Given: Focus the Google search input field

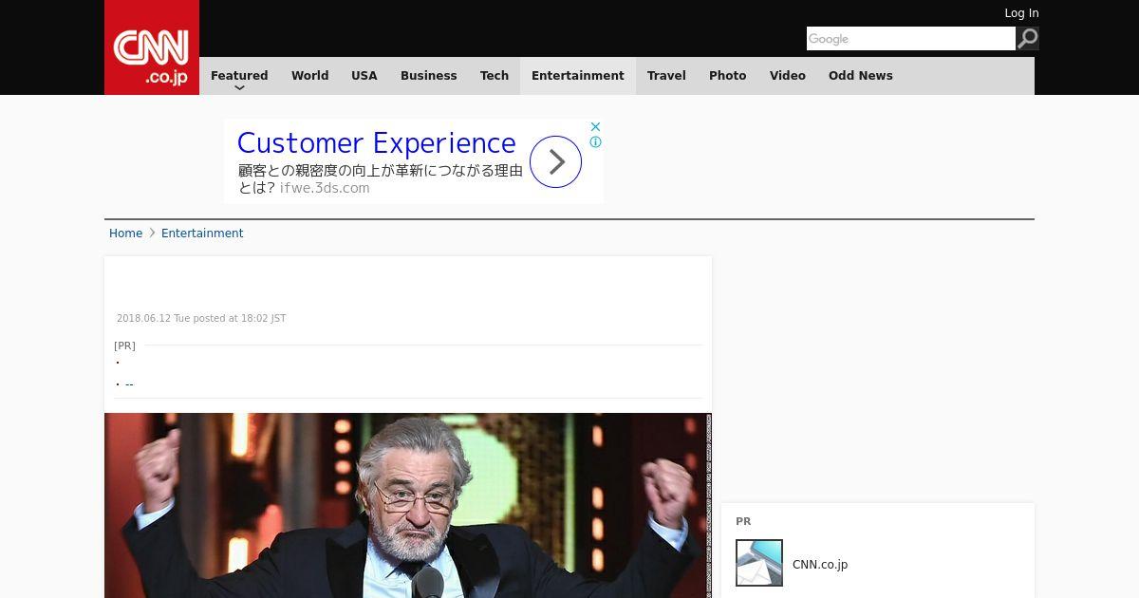Looking at the screenshot, I should coord(909,39).
